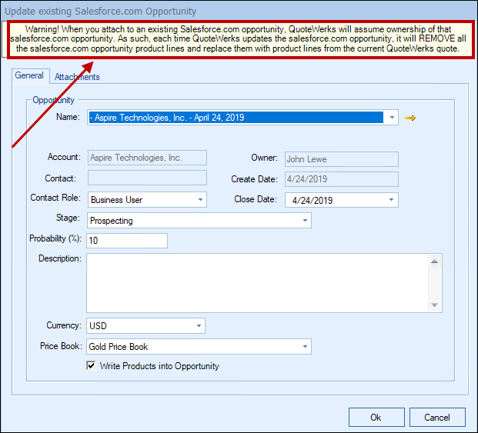The width and height of the screenshot is (478, 433).
Task: Click the Owner field showing John Lewe
Action: point(341,159)
